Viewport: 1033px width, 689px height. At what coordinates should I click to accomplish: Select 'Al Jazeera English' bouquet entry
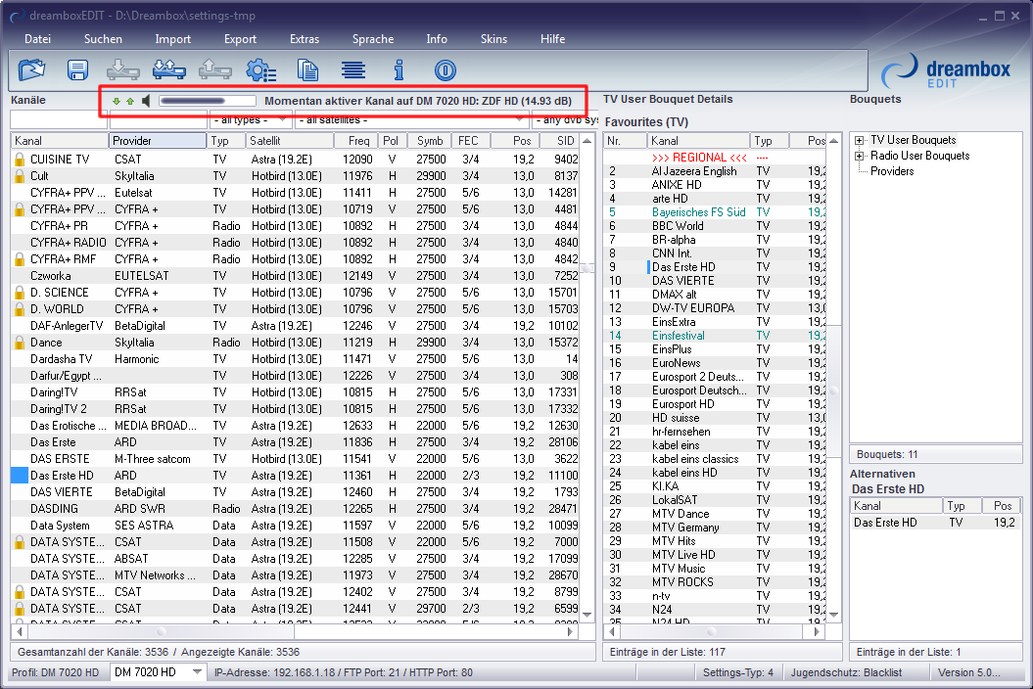(693, 171)
